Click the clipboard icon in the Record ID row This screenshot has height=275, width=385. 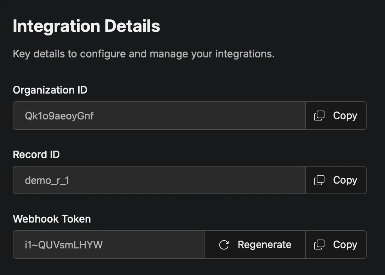[320, 180]
